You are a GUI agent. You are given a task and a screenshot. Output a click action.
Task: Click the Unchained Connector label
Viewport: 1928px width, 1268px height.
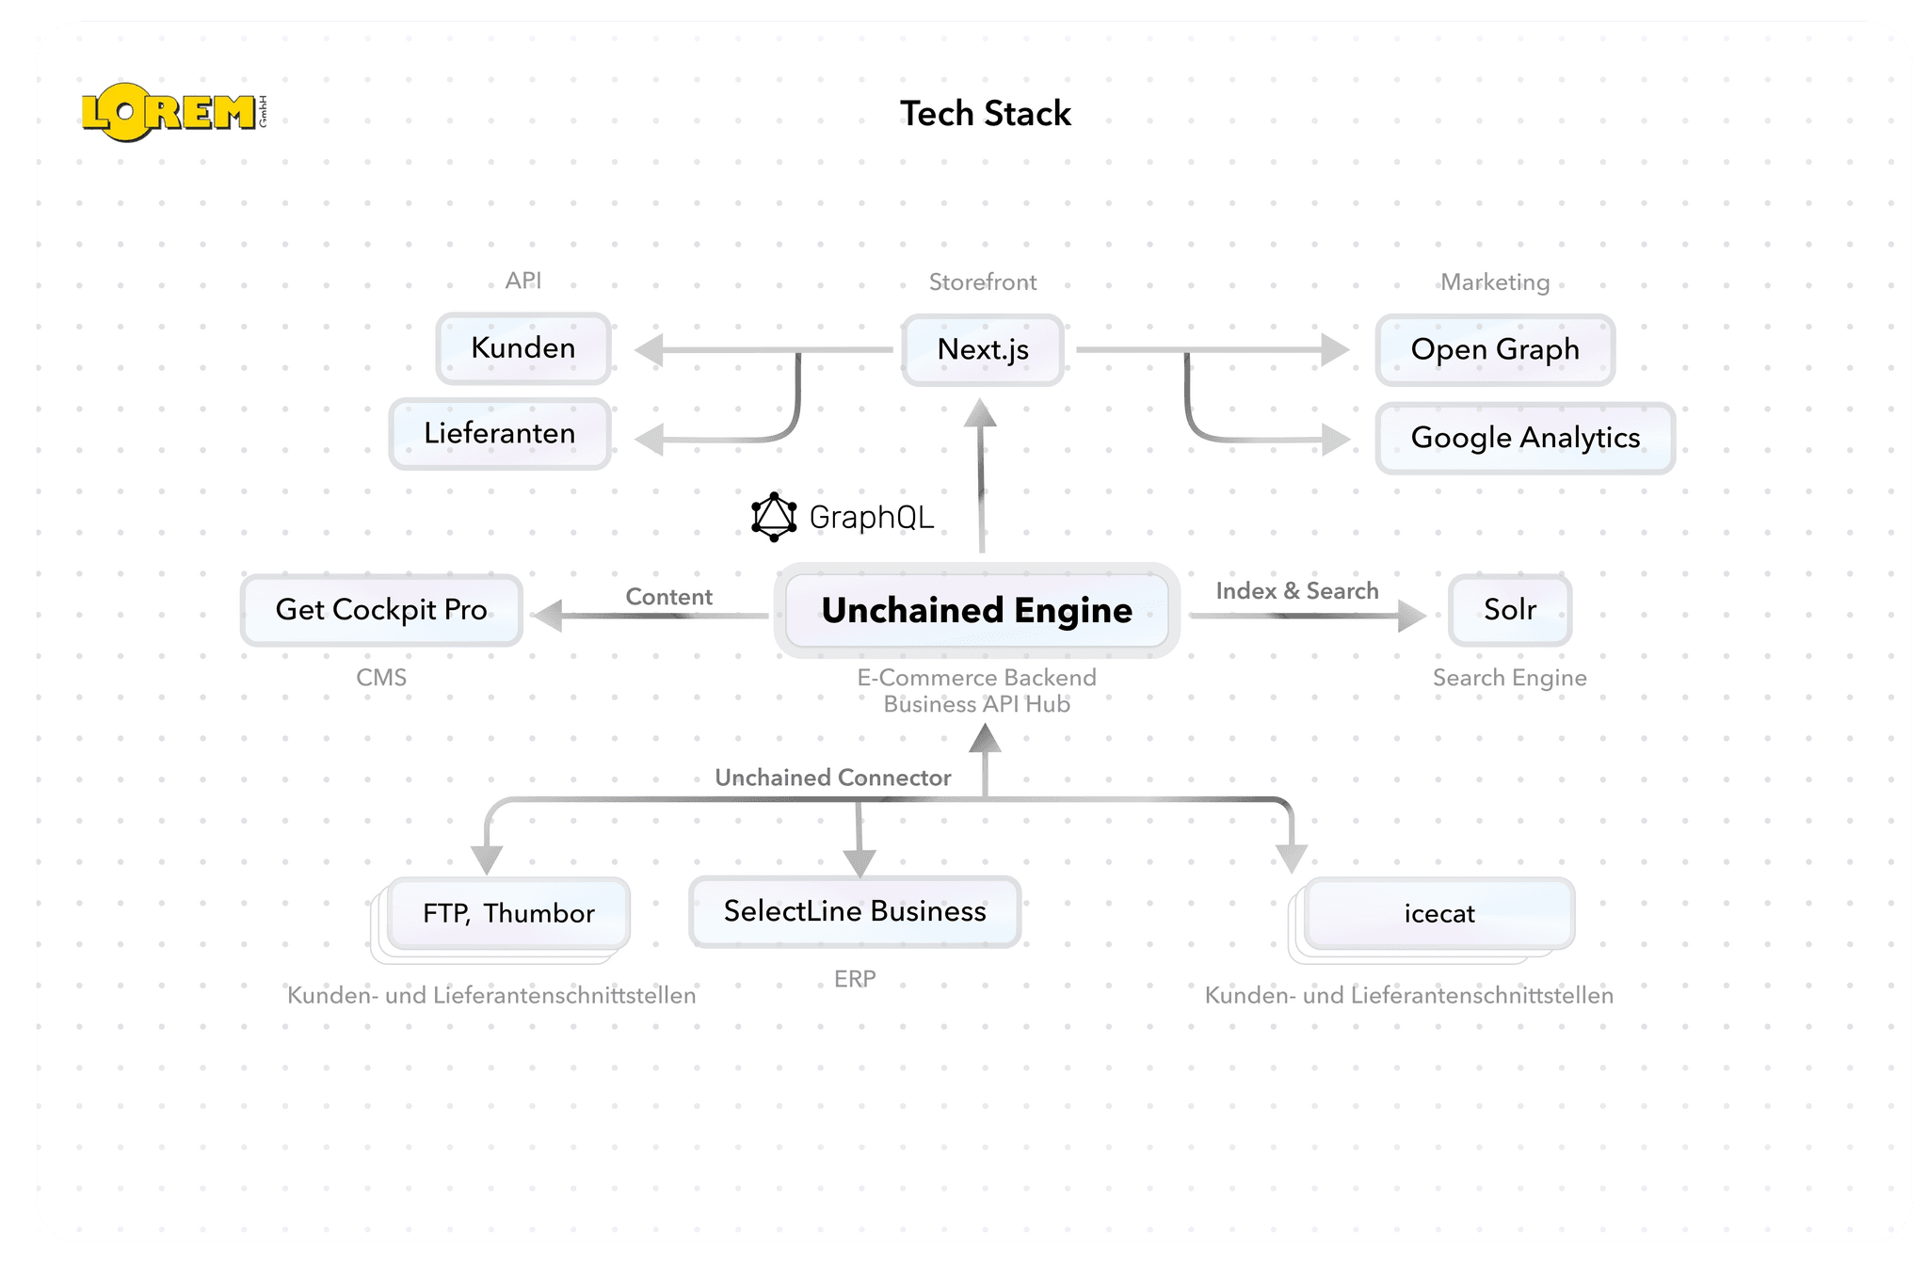click(x=833, y=778)
